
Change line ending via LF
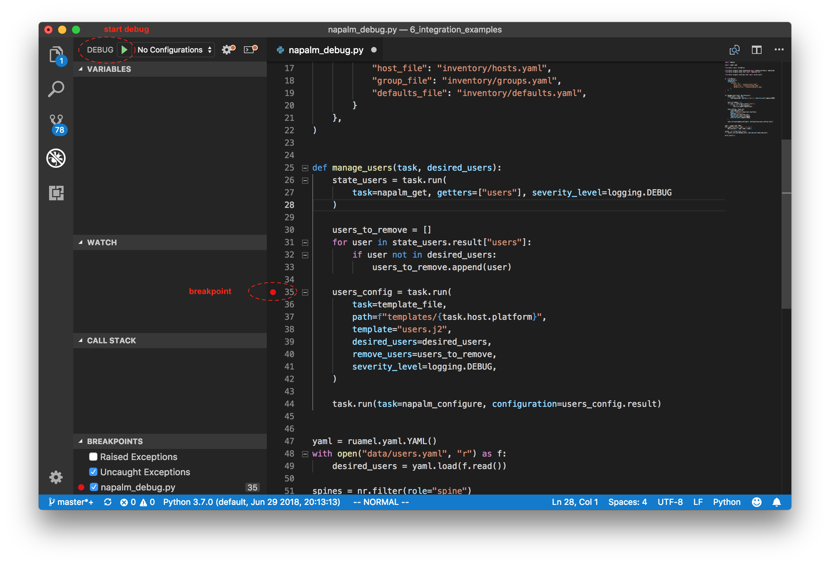click(698, 502)
